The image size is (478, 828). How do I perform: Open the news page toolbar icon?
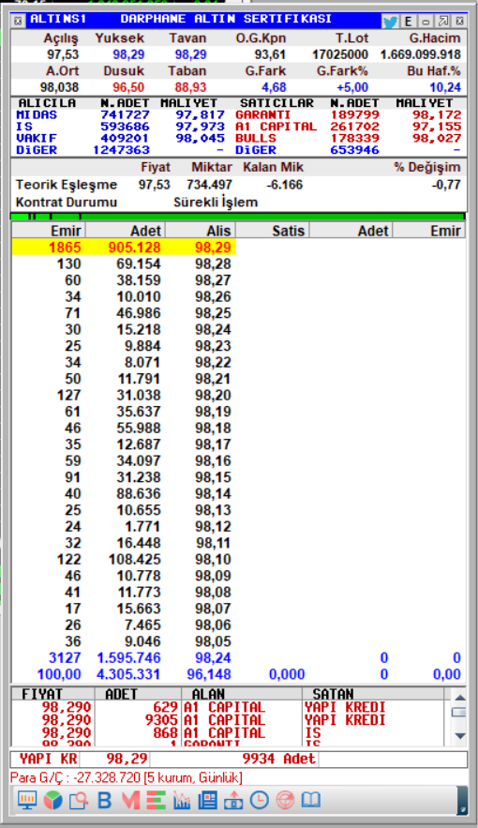point(207,801)
